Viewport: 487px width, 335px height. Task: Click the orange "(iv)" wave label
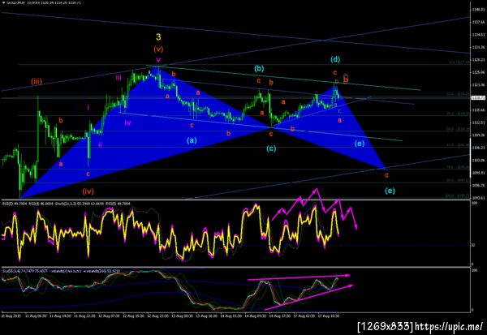pos(88,191)
